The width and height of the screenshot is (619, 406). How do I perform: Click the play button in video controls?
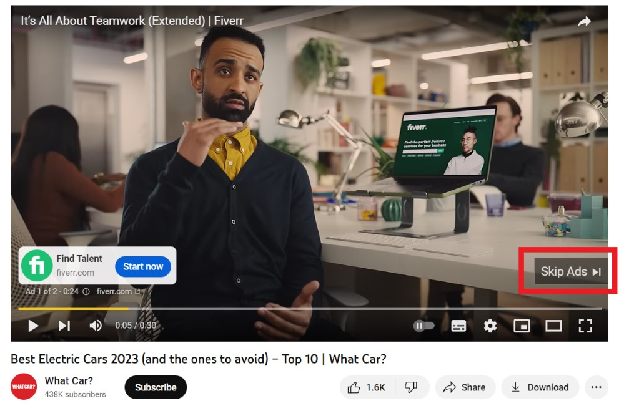pyautogui.click(x=33, y=326)
